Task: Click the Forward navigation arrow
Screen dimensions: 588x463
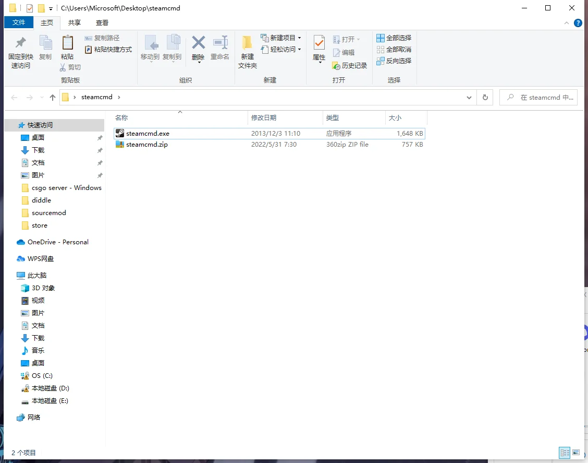Action: tap(30, 98)
